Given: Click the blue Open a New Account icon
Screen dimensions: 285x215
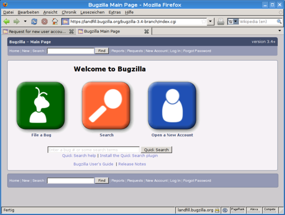Looking at the screenshot, I should [x=172, y=105].
